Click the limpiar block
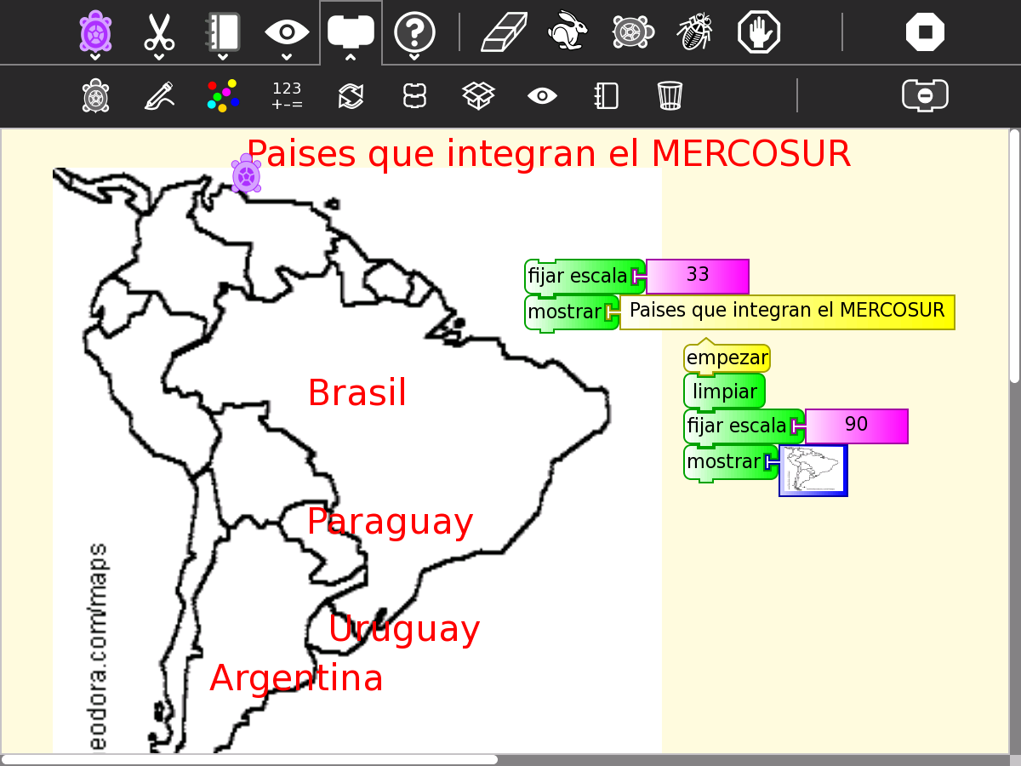The width and height of the screenshot is (1021, 766). point(724,391)
